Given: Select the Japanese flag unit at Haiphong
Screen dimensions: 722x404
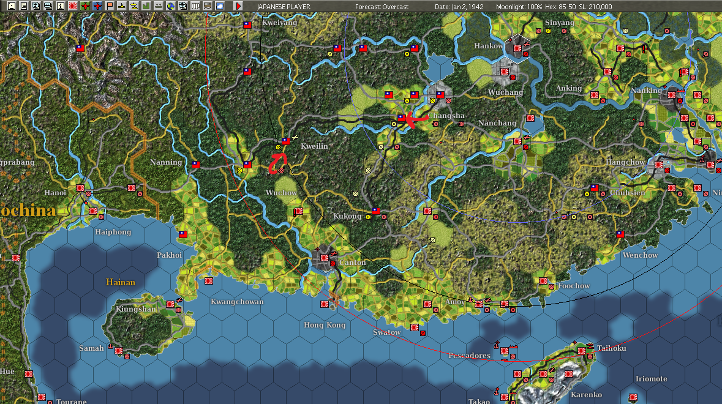Looking at the screenshot, I should [x=93, y=211].
